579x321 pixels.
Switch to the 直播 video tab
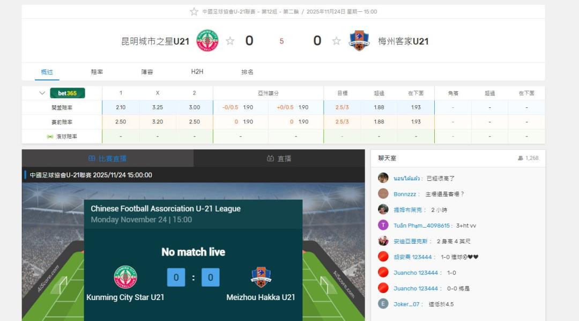point(279,158)
